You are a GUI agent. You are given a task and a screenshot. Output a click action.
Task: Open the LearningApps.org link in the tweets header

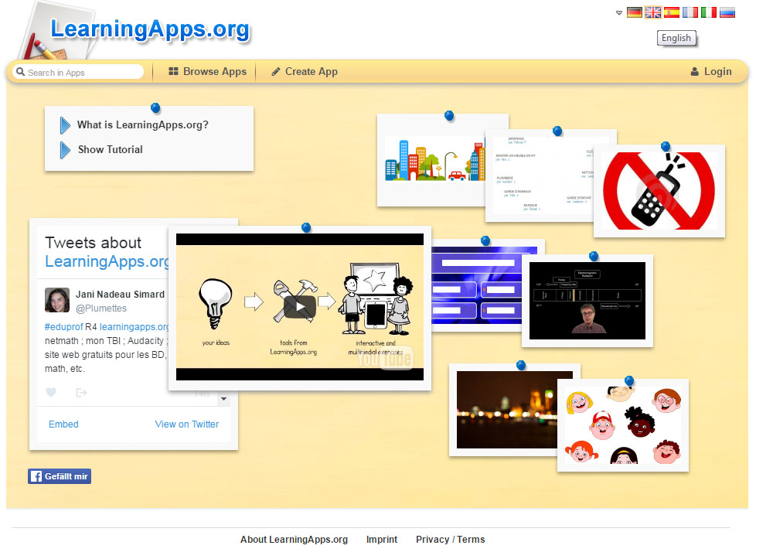(107, 261)
